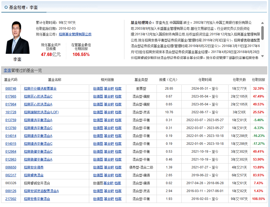The width and height of the screenshot is (270, 207).
Task: Open 招商匠心优选混合C fund page
Action: coord(38,96)
